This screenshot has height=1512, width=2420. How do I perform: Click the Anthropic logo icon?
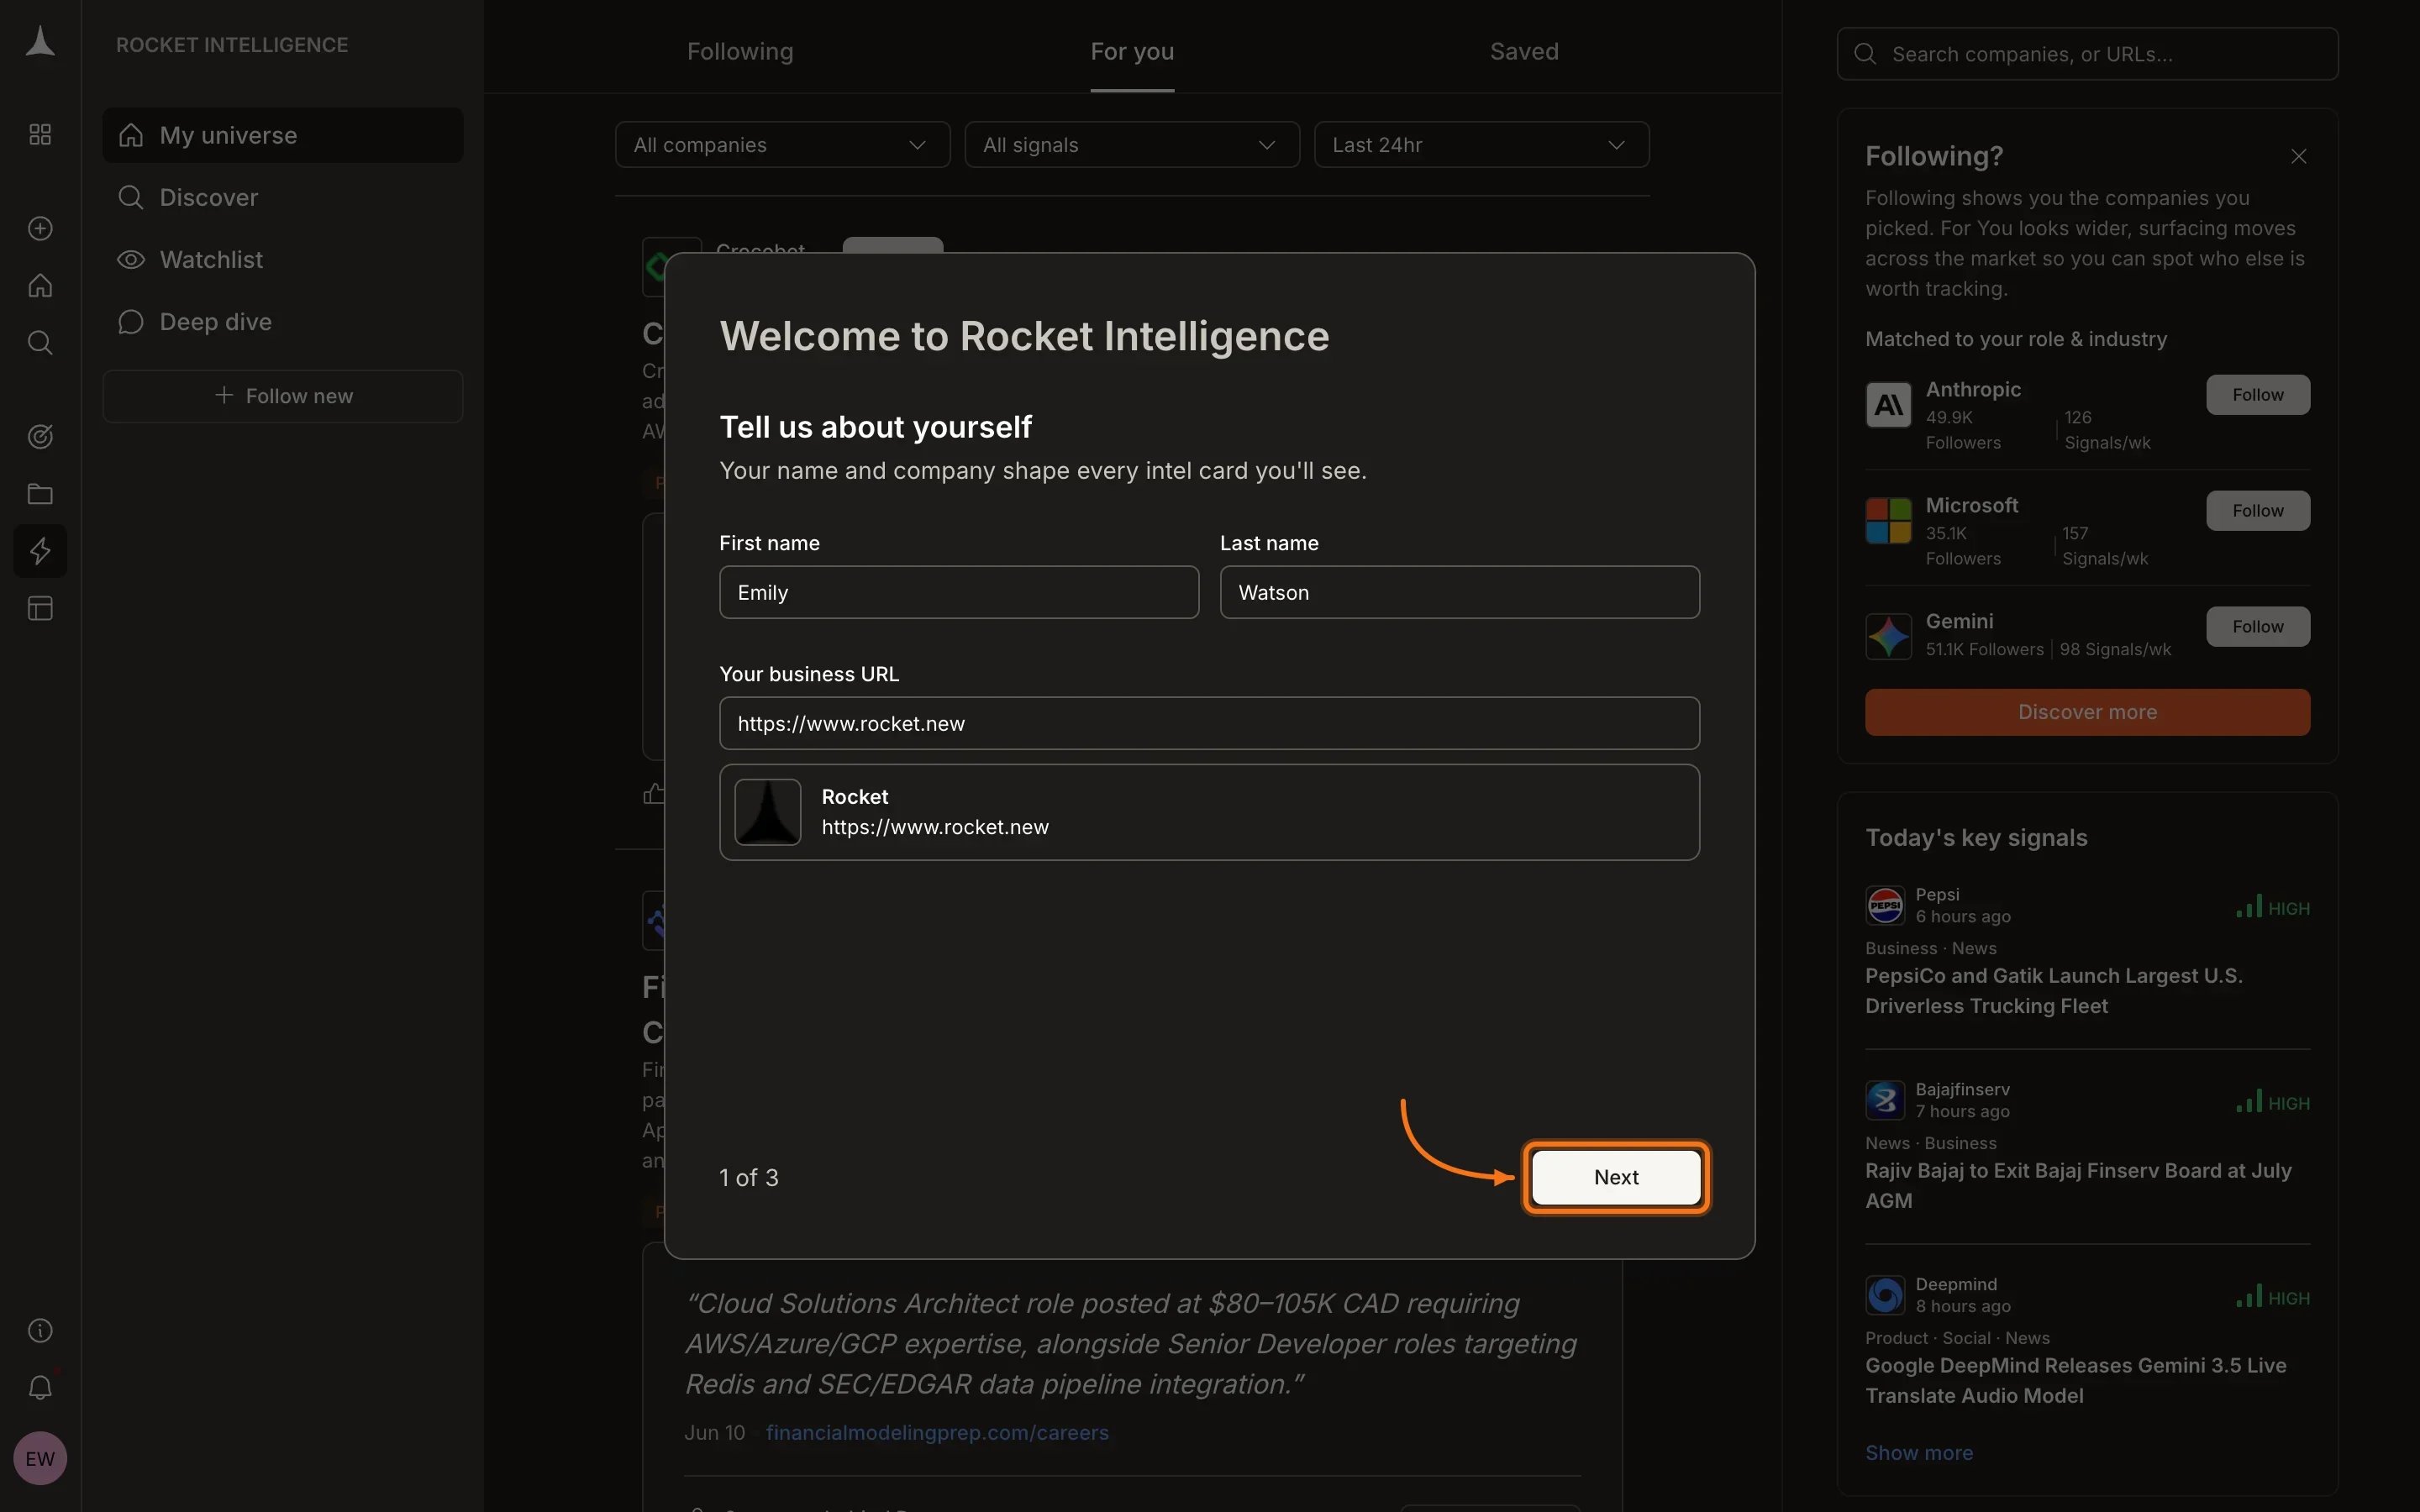[1888, 405]
